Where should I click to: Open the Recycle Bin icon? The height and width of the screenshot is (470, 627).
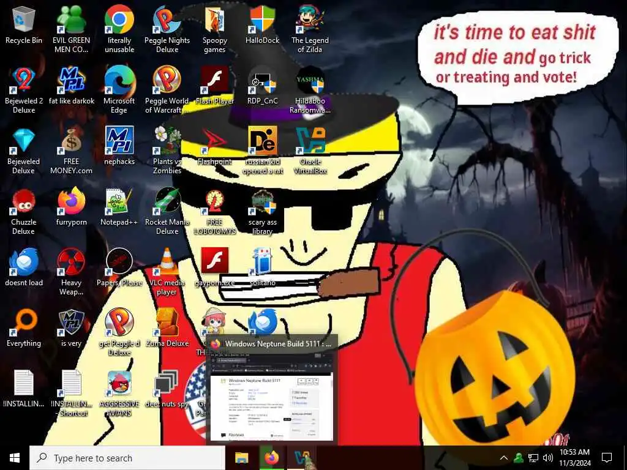pos(24,20)
